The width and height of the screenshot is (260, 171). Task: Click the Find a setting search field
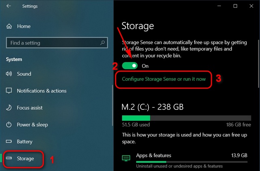(x=57, y=43)
